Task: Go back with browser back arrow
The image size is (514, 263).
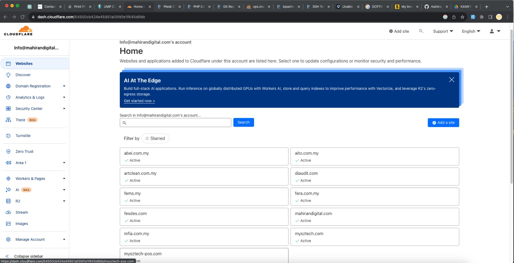Action: pyautogui.click(x=5, y=17)
